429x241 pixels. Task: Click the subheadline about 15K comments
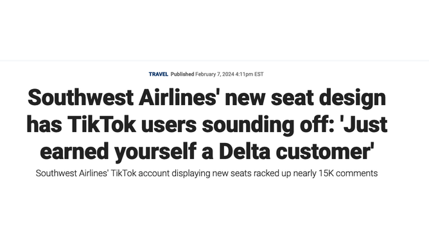pyautogui.click(x=207, y=173)
